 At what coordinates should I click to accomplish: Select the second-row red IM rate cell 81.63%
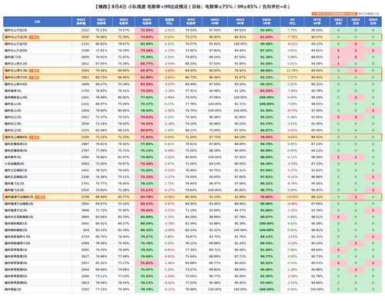[x=266, y=37]
